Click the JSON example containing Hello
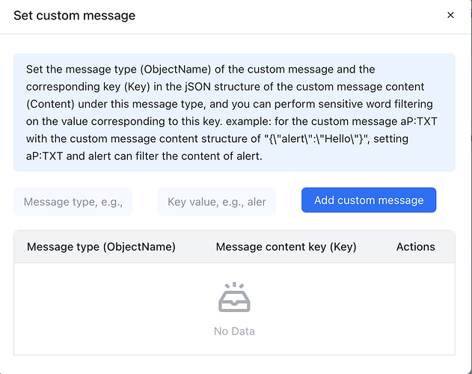Image resolution: width=472 pixels, height=374 pixels. point(317,139)
